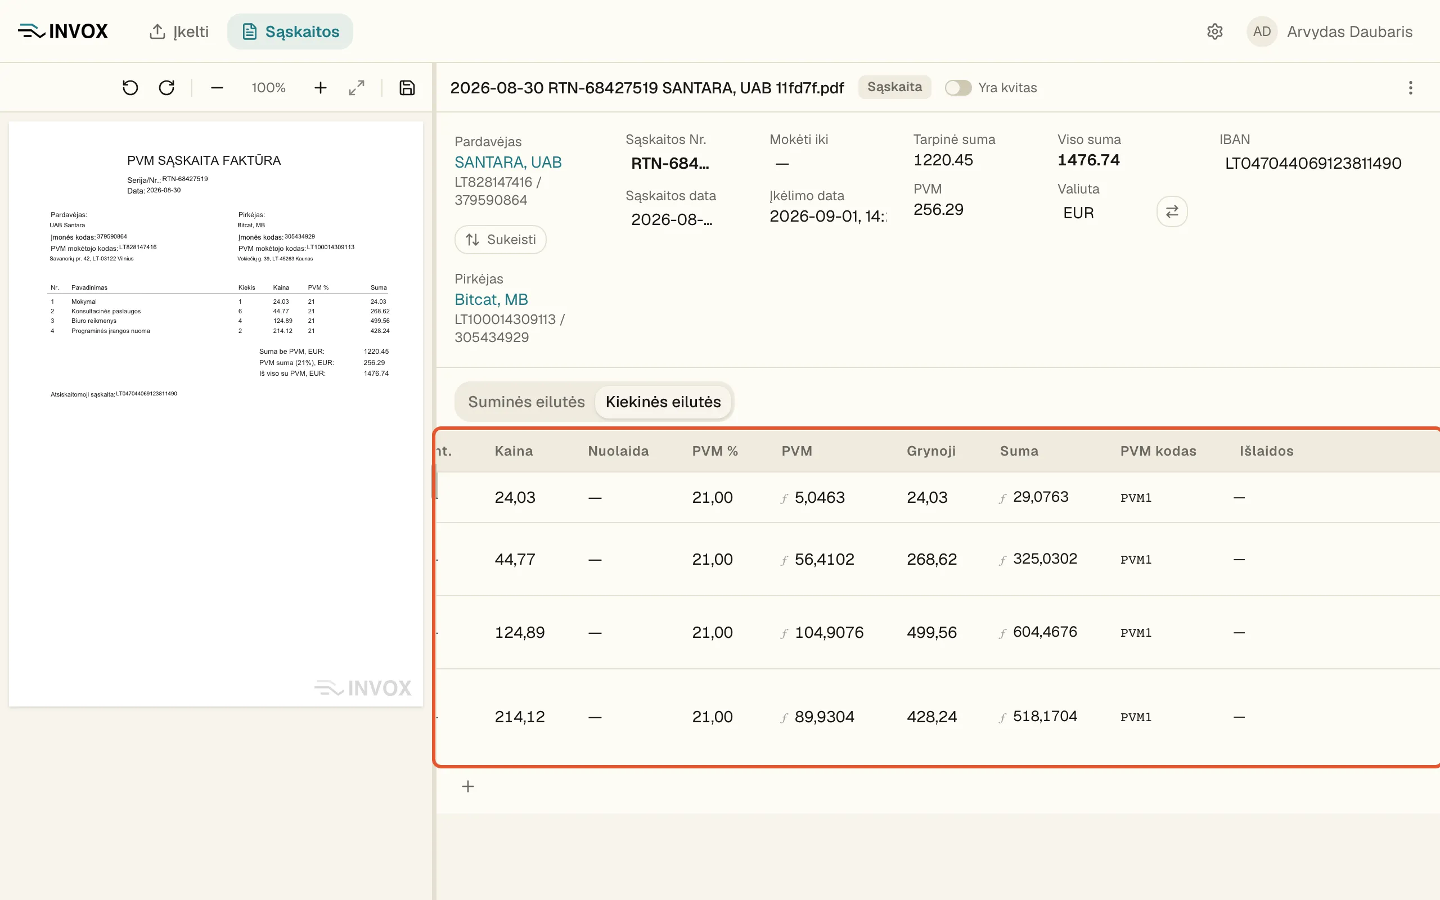Viewport: 1440px width, 900px height.
Task: Click PVM1 code in the 24,03 row
Action: [1136, 498]
